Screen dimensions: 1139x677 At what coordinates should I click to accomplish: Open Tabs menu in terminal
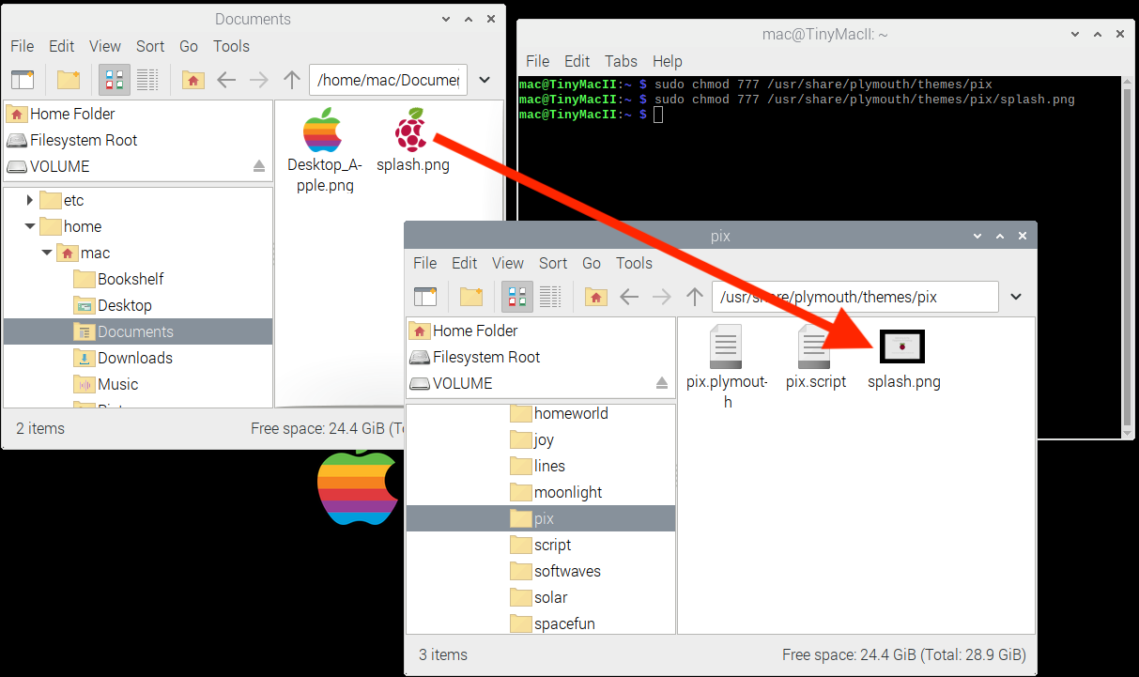tap(621, 61)
